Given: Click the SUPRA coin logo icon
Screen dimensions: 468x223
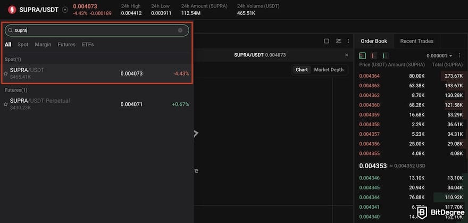Looking at the screenshot, I should pos(12,10).
